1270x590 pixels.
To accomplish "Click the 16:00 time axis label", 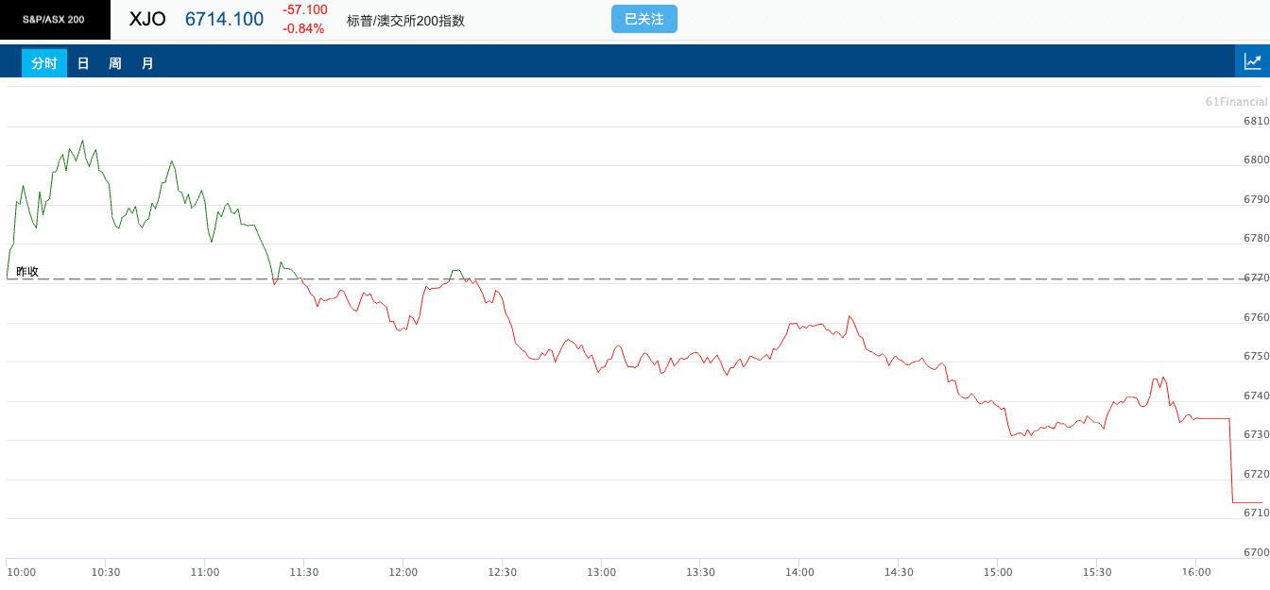I will tap(1196, 572).
